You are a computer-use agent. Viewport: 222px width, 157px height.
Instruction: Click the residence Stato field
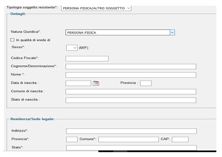coord(131,148)
